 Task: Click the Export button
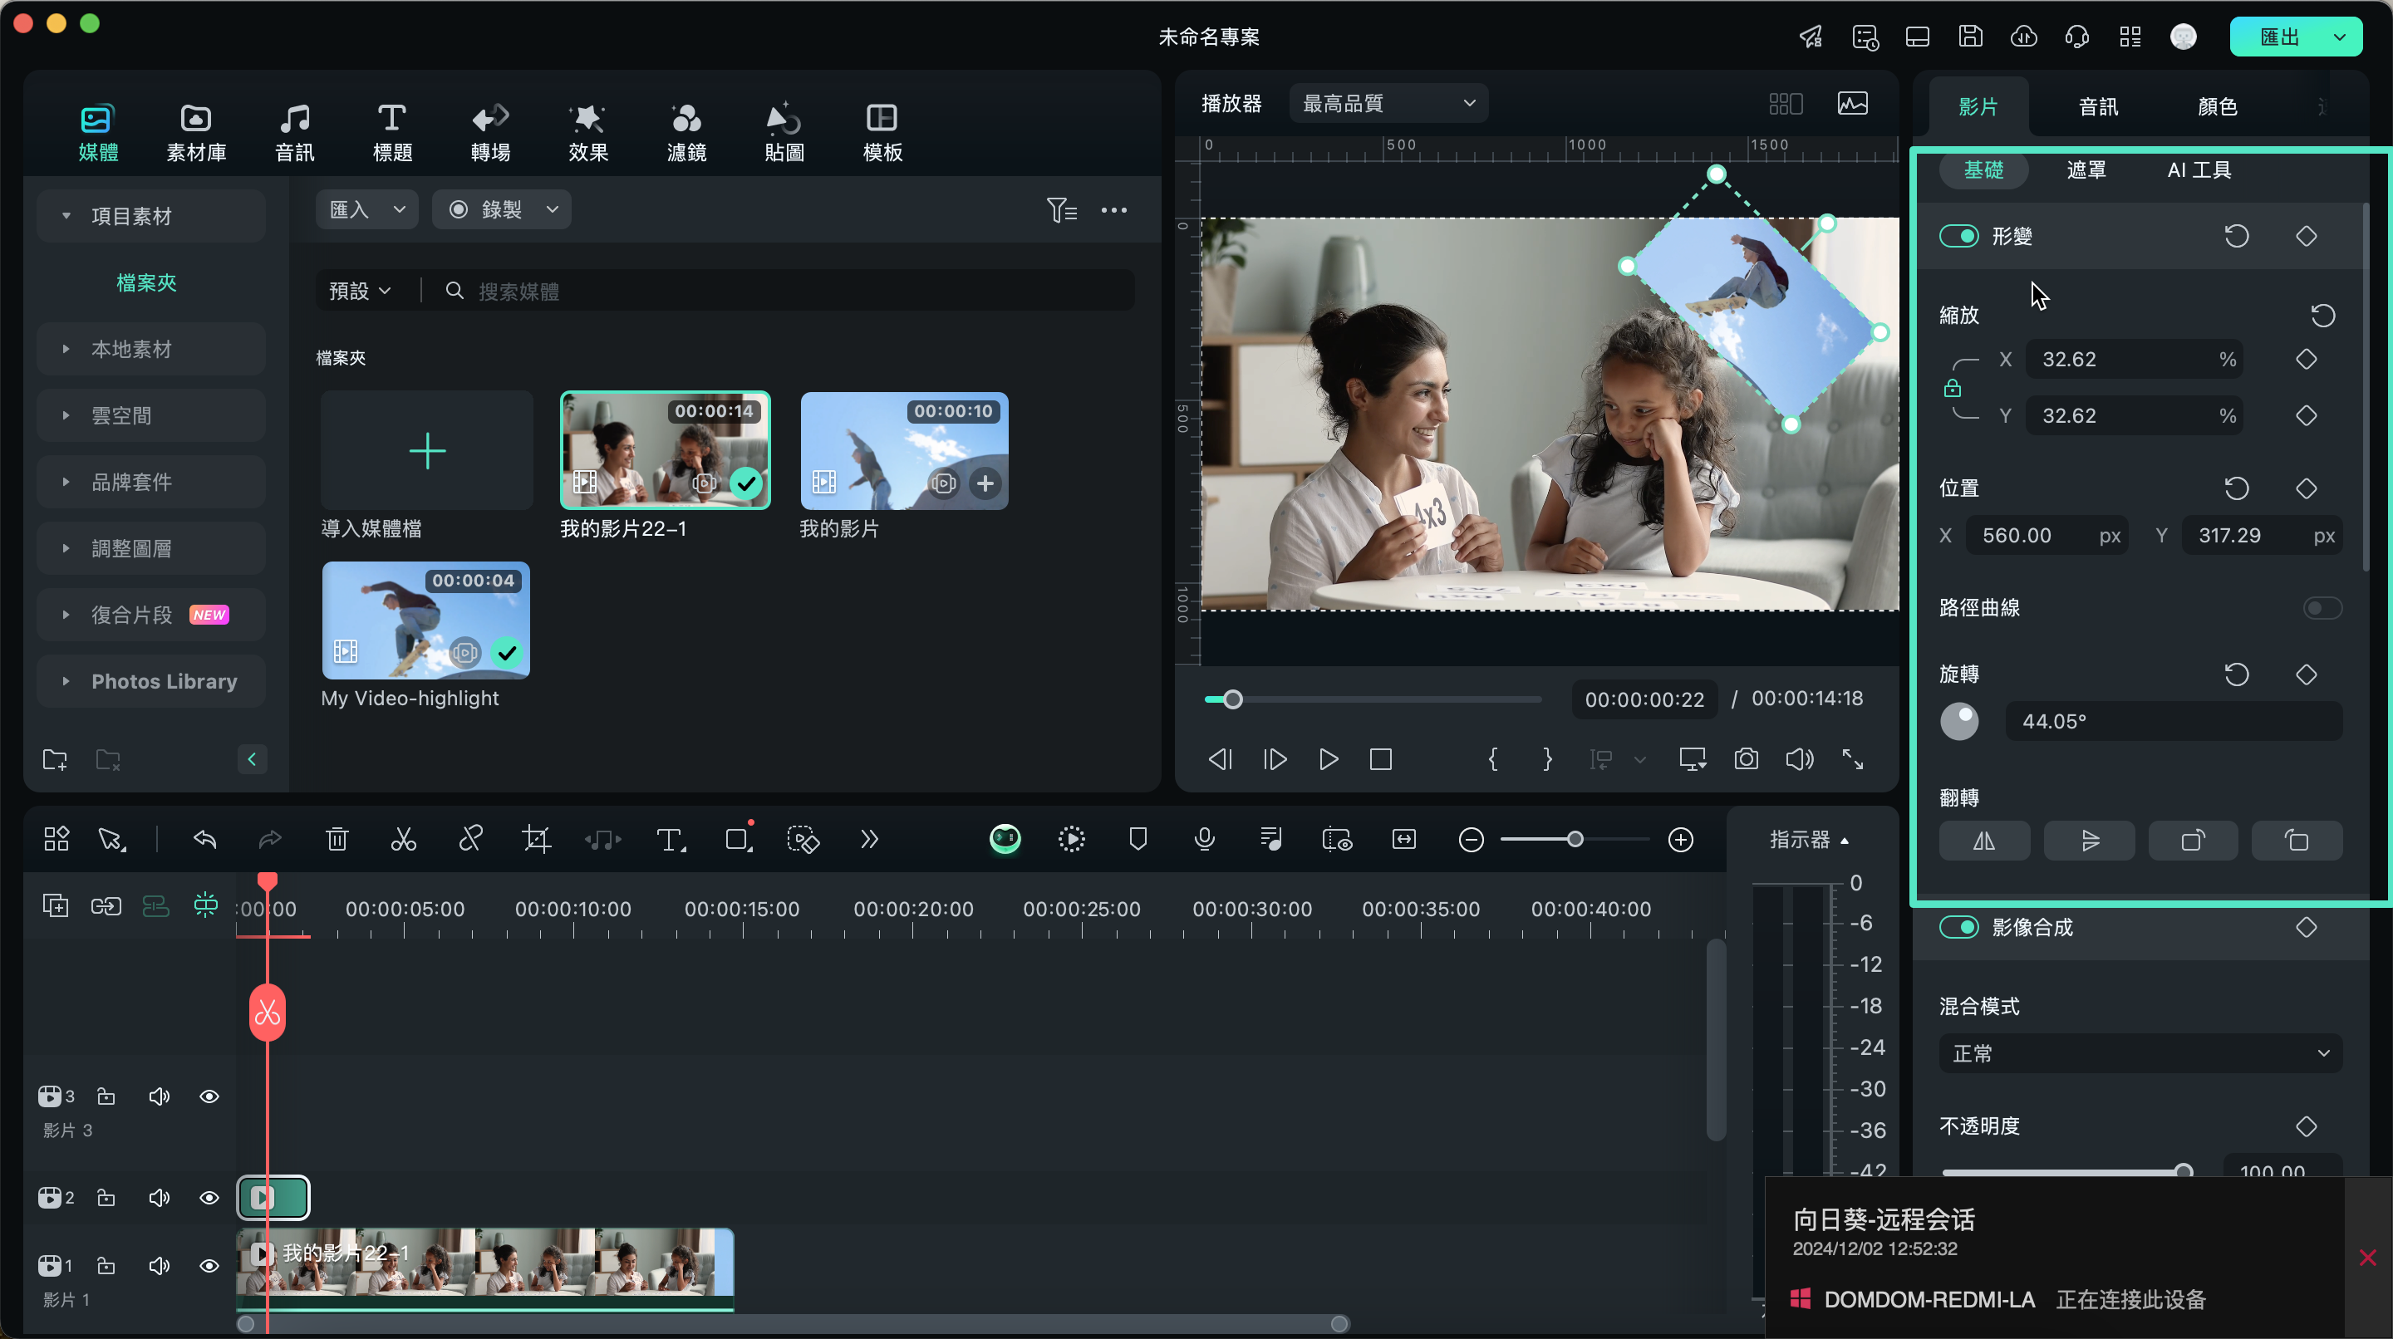click(x=2278, y=37)
